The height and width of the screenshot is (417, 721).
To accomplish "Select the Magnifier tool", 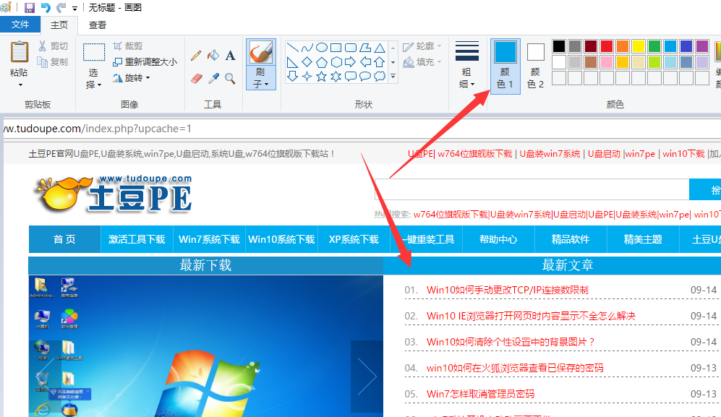I will [x=231, y=79].
